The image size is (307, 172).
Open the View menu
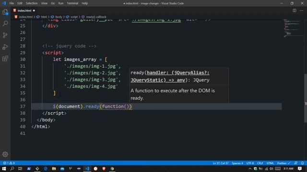coord(44,3)
